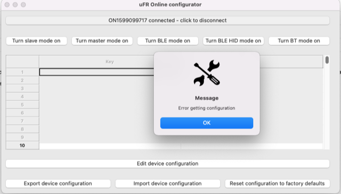Reset configuration to factory defaults
The height and width of the screenshot is (194, 341).
[277, 183]
